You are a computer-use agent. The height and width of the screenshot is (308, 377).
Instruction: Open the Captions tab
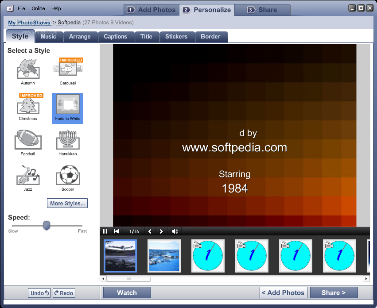[116, 37]
